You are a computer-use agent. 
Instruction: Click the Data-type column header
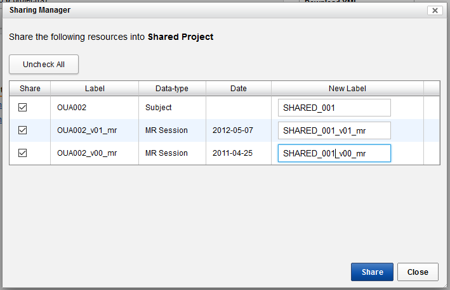click(x=172, y=89)
